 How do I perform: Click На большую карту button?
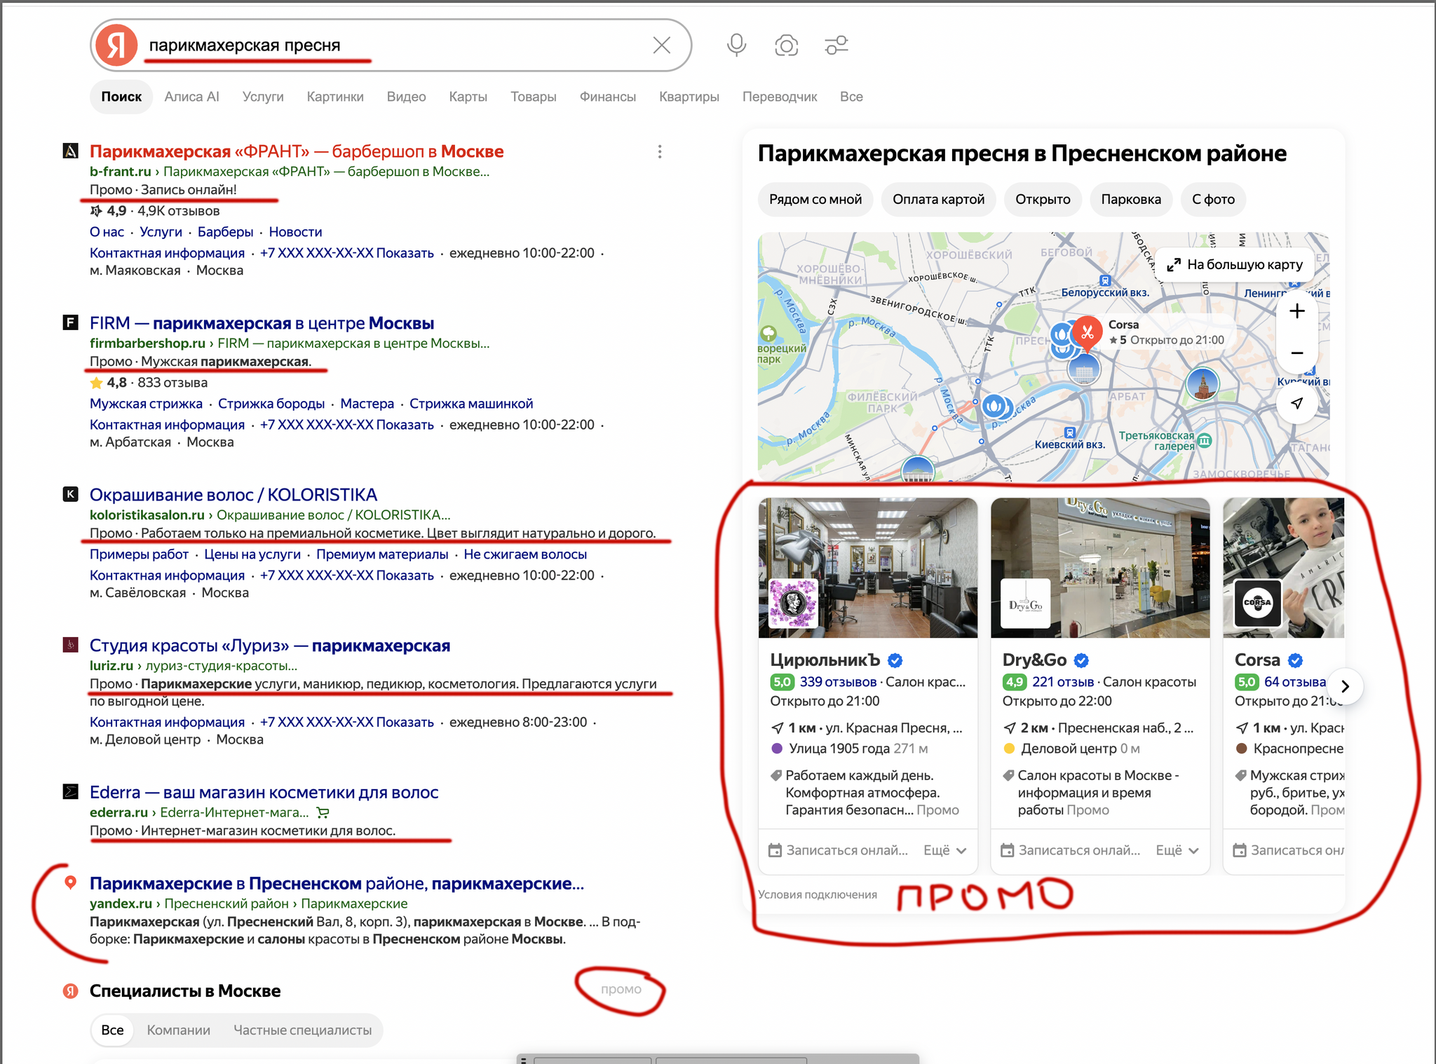(x=1235, y=264)
